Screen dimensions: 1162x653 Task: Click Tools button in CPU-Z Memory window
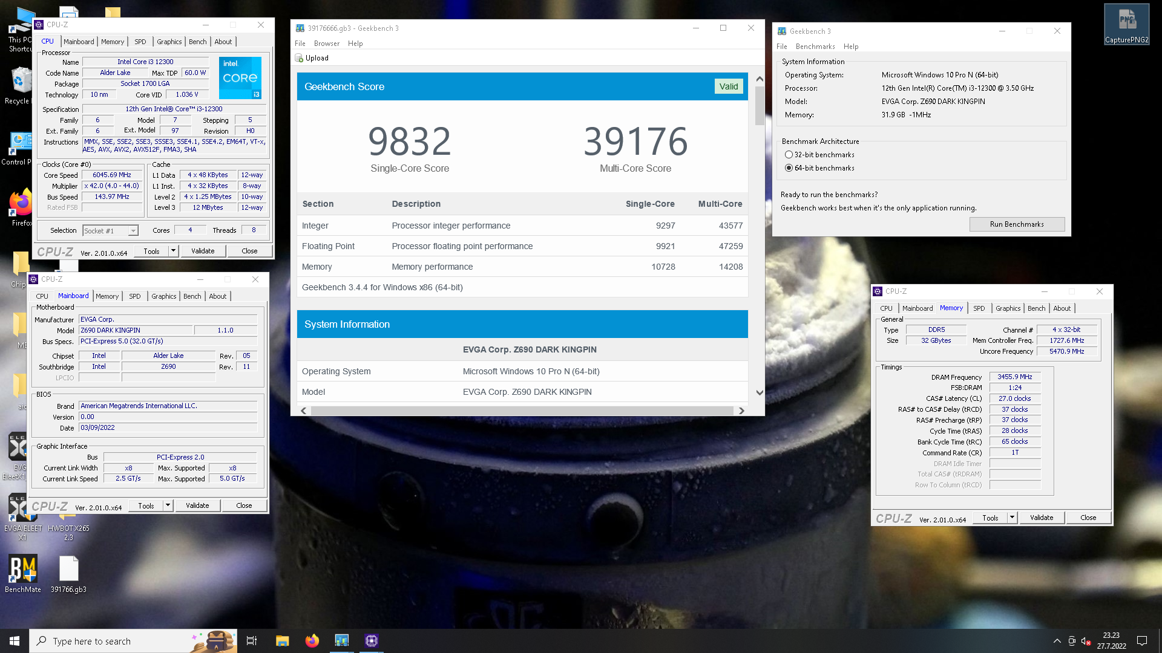[x=990, y=518]
